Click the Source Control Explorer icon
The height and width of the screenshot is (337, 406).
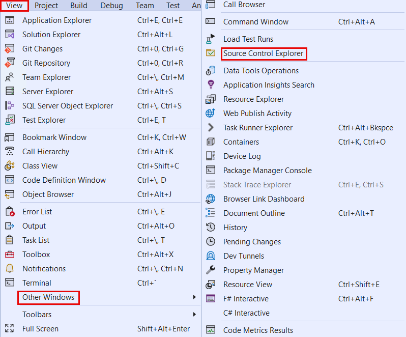211,53
